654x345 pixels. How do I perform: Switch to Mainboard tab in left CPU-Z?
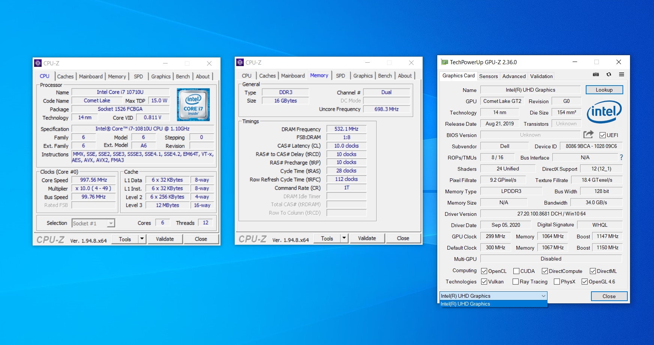coord(91,76)
